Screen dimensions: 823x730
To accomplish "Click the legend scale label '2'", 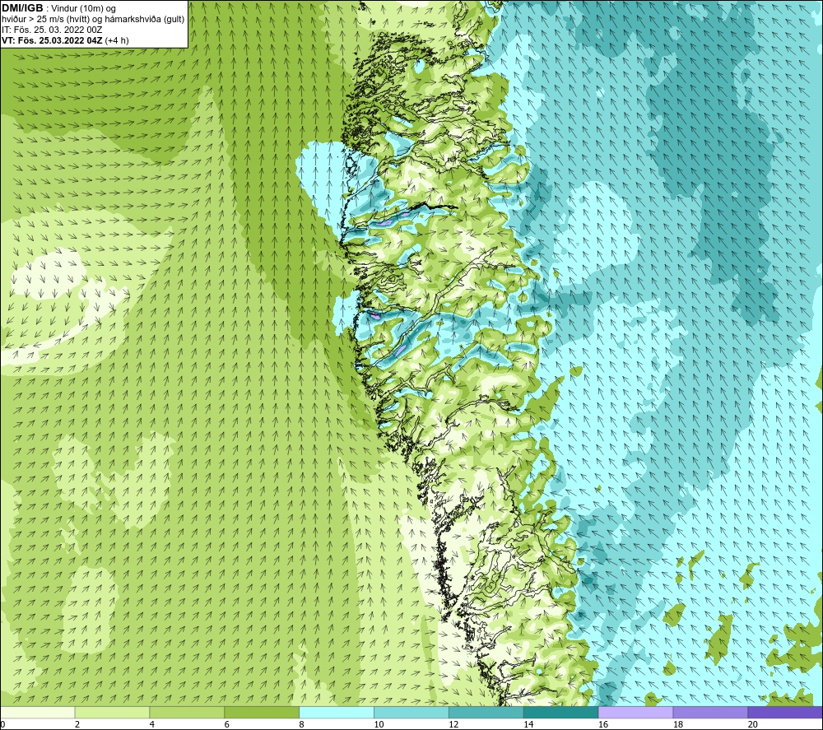I will [x=77, y=724].
